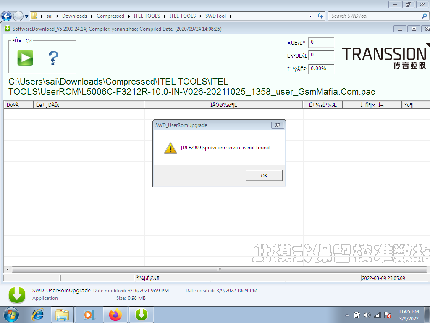Select 'sai' in the address breadcrumb
This screenshot has width=430, height=323.
click(50, 16)
